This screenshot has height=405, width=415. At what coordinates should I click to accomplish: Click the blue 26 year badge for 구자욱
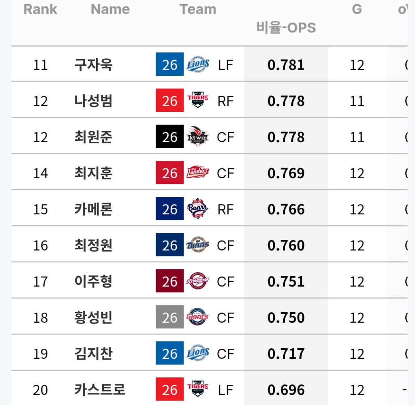tap(170, 64)
